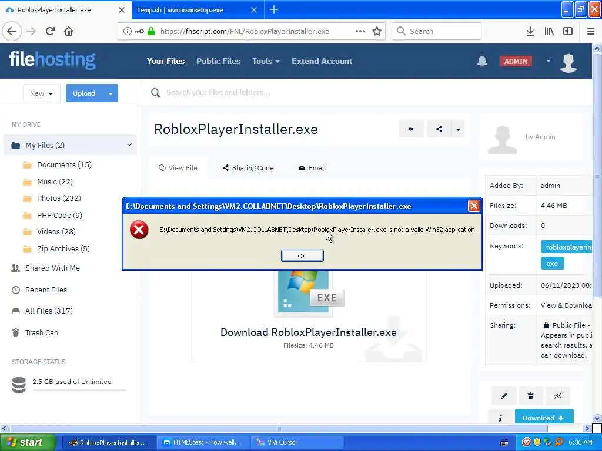Click the robloxplayerin keyword tag
Screen dimensions: 602x451
tap(567, 247)
